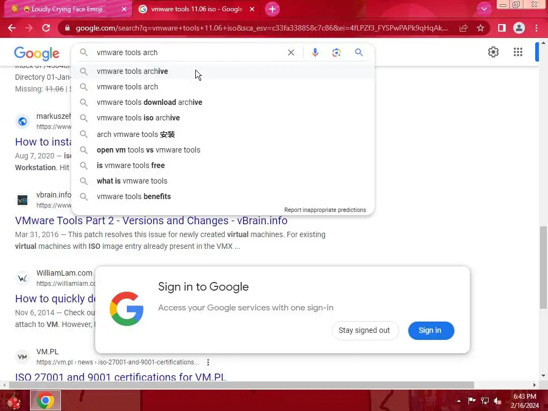The image size is (548, 411).
Task: Reload the current page
Action: 46,28
